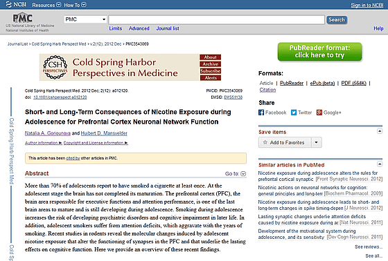
Task: Open 'Development of the motivational system' article
Action: (x=307, y=234)
